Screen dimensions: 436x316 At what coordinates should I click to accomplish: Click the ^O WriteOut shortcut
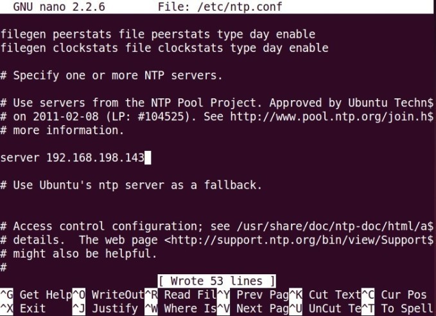pos(109,295)
